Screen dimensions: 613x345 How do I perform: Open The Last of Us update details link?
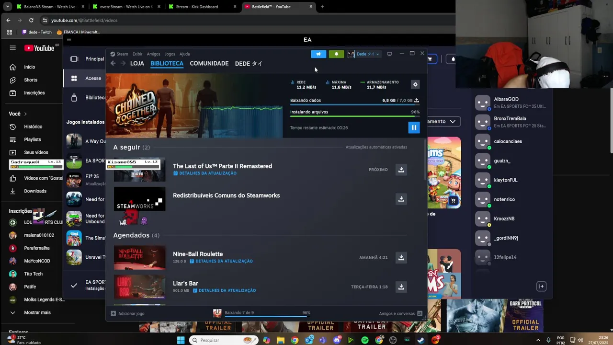click(205, 173)
